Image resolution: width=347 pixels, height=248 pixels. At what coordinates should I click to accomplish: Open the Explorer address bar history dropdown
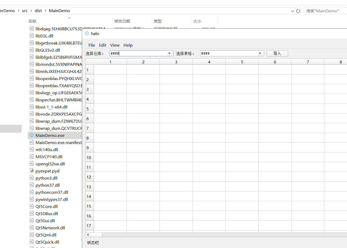[x=292, y=11]
